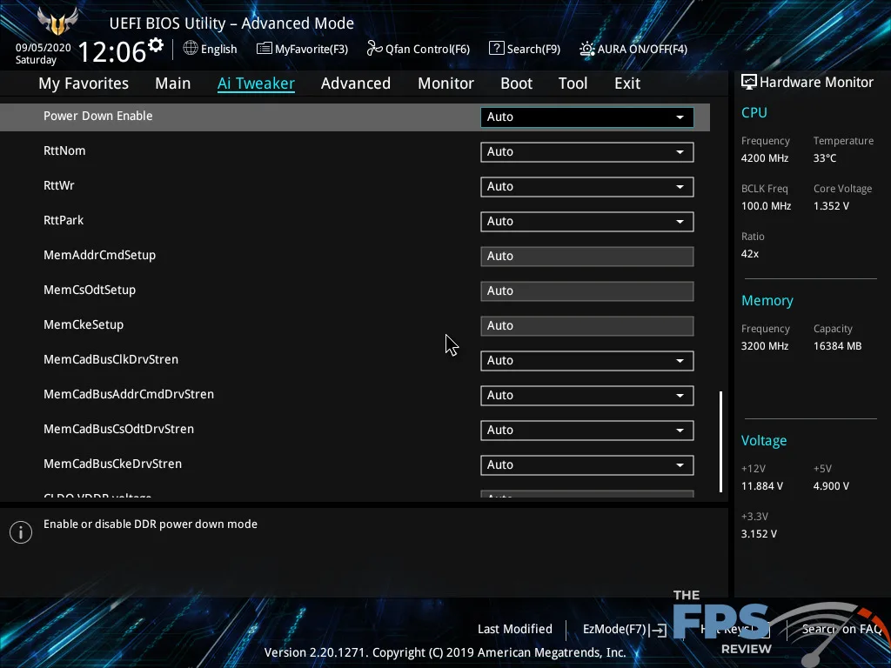This screenshot has width=891, height=668.
Task: Click the EzMode exit arrow icon
Action: [x=660, y=630]
